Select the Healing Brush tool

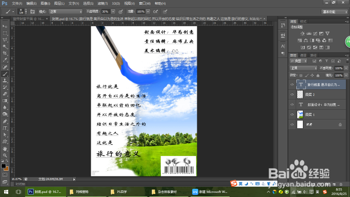tap(5, 67)
